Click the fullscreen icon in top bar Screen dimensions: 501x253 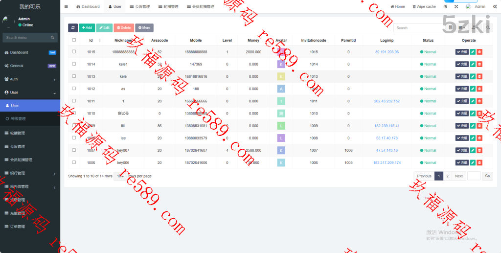click(x=456, y=6)
